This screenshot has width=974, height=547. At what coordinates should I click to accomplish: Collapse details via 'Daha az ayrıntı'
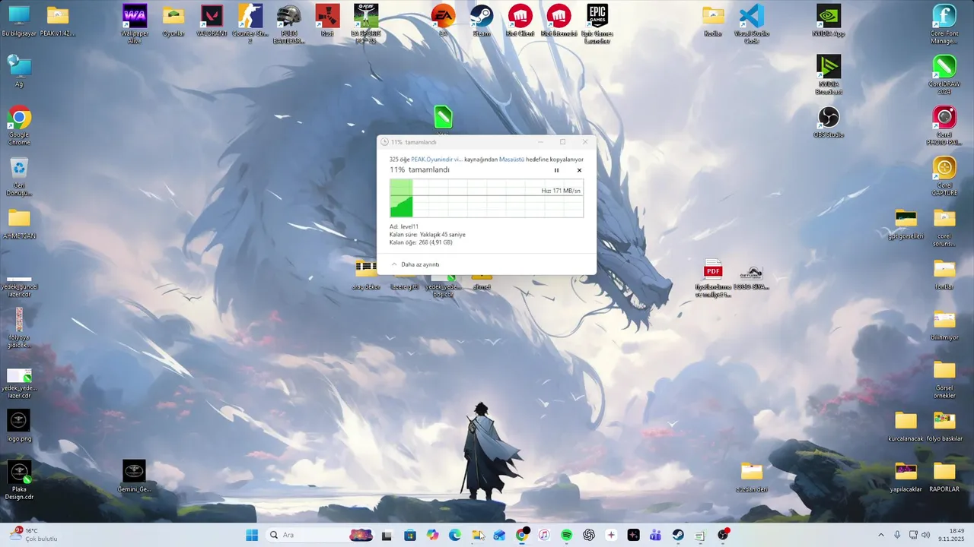pos(415,264)
